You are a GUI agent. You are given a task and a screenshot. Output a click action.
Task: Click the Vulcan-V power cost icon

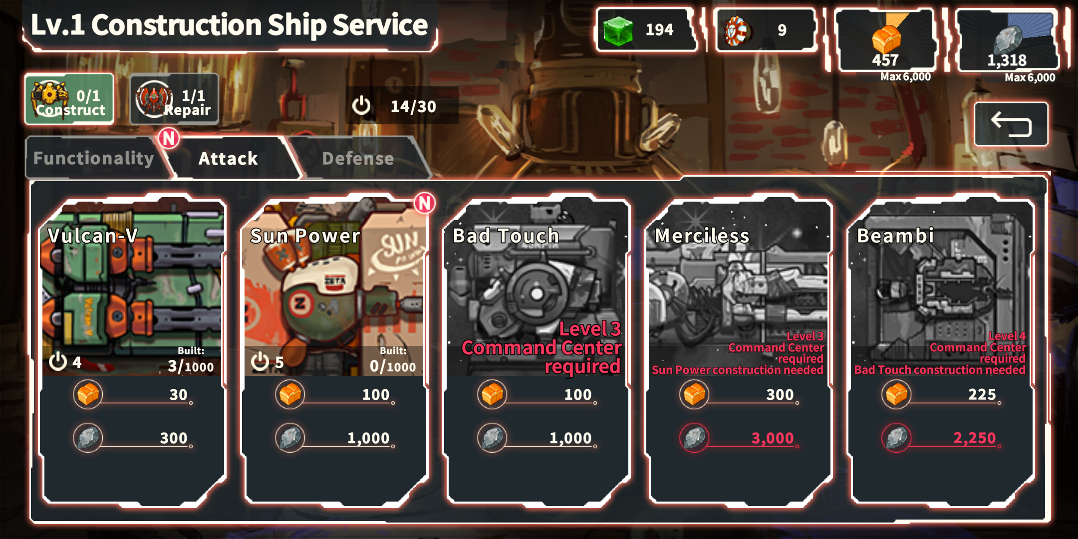(58, 361)
